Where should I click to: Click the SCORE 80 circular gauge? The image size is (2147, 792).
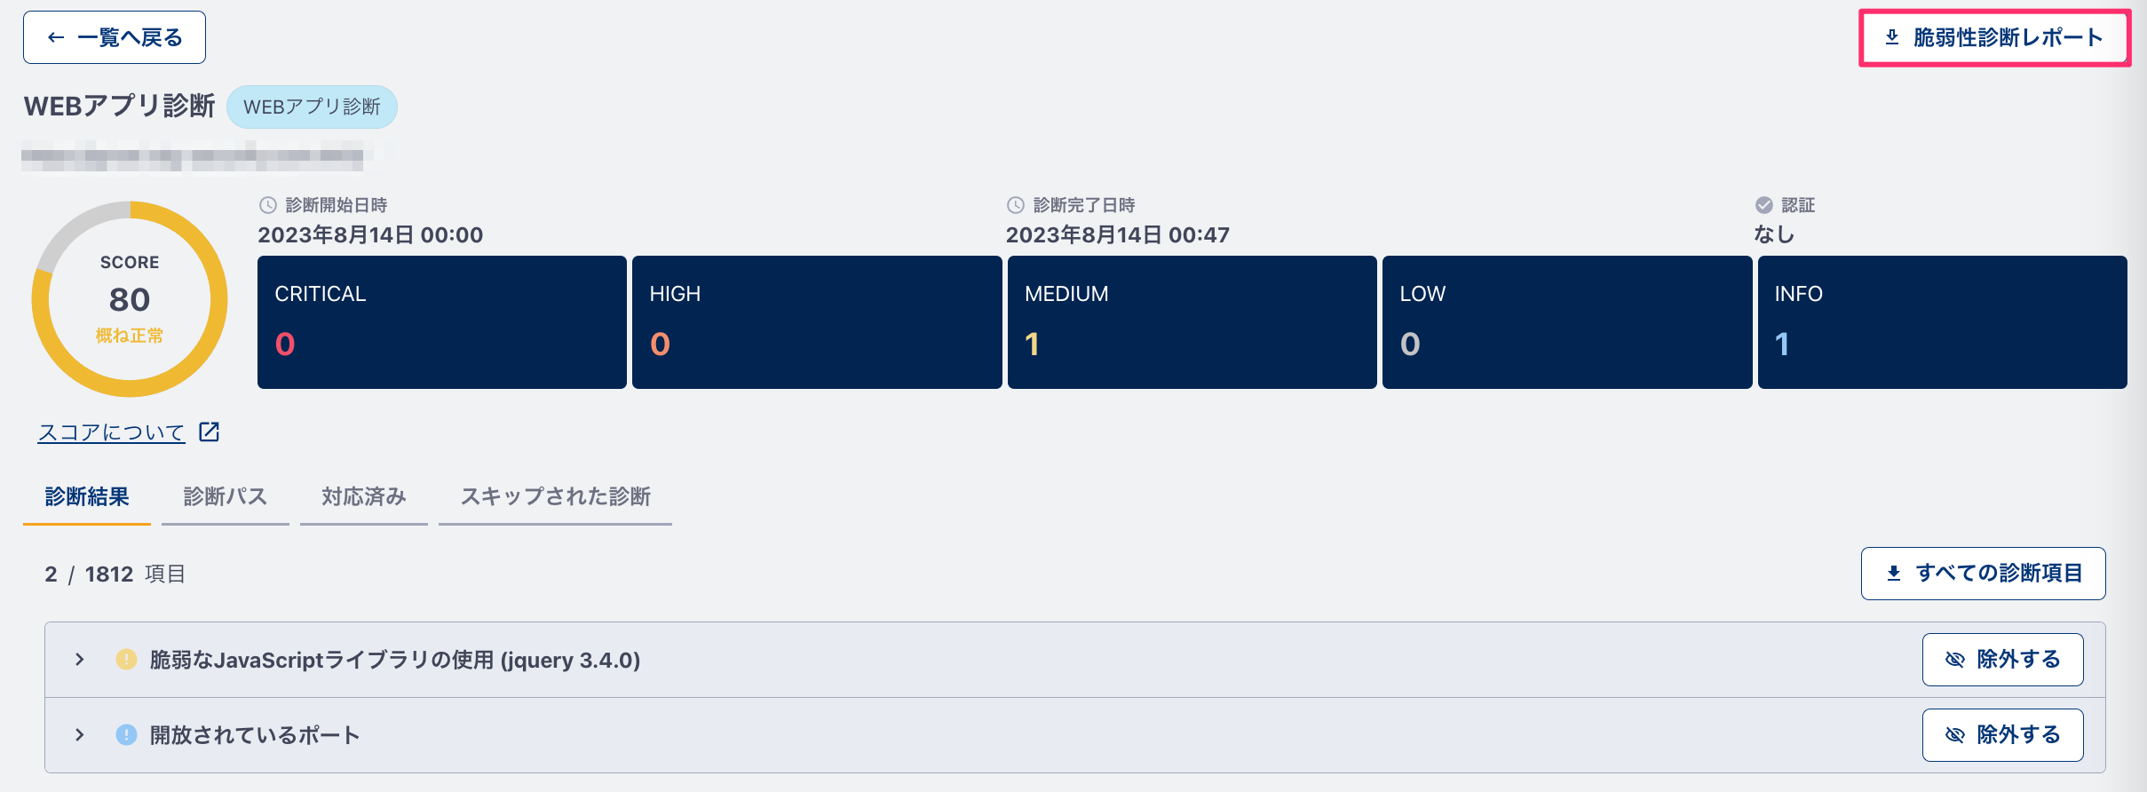click(130, 299)
